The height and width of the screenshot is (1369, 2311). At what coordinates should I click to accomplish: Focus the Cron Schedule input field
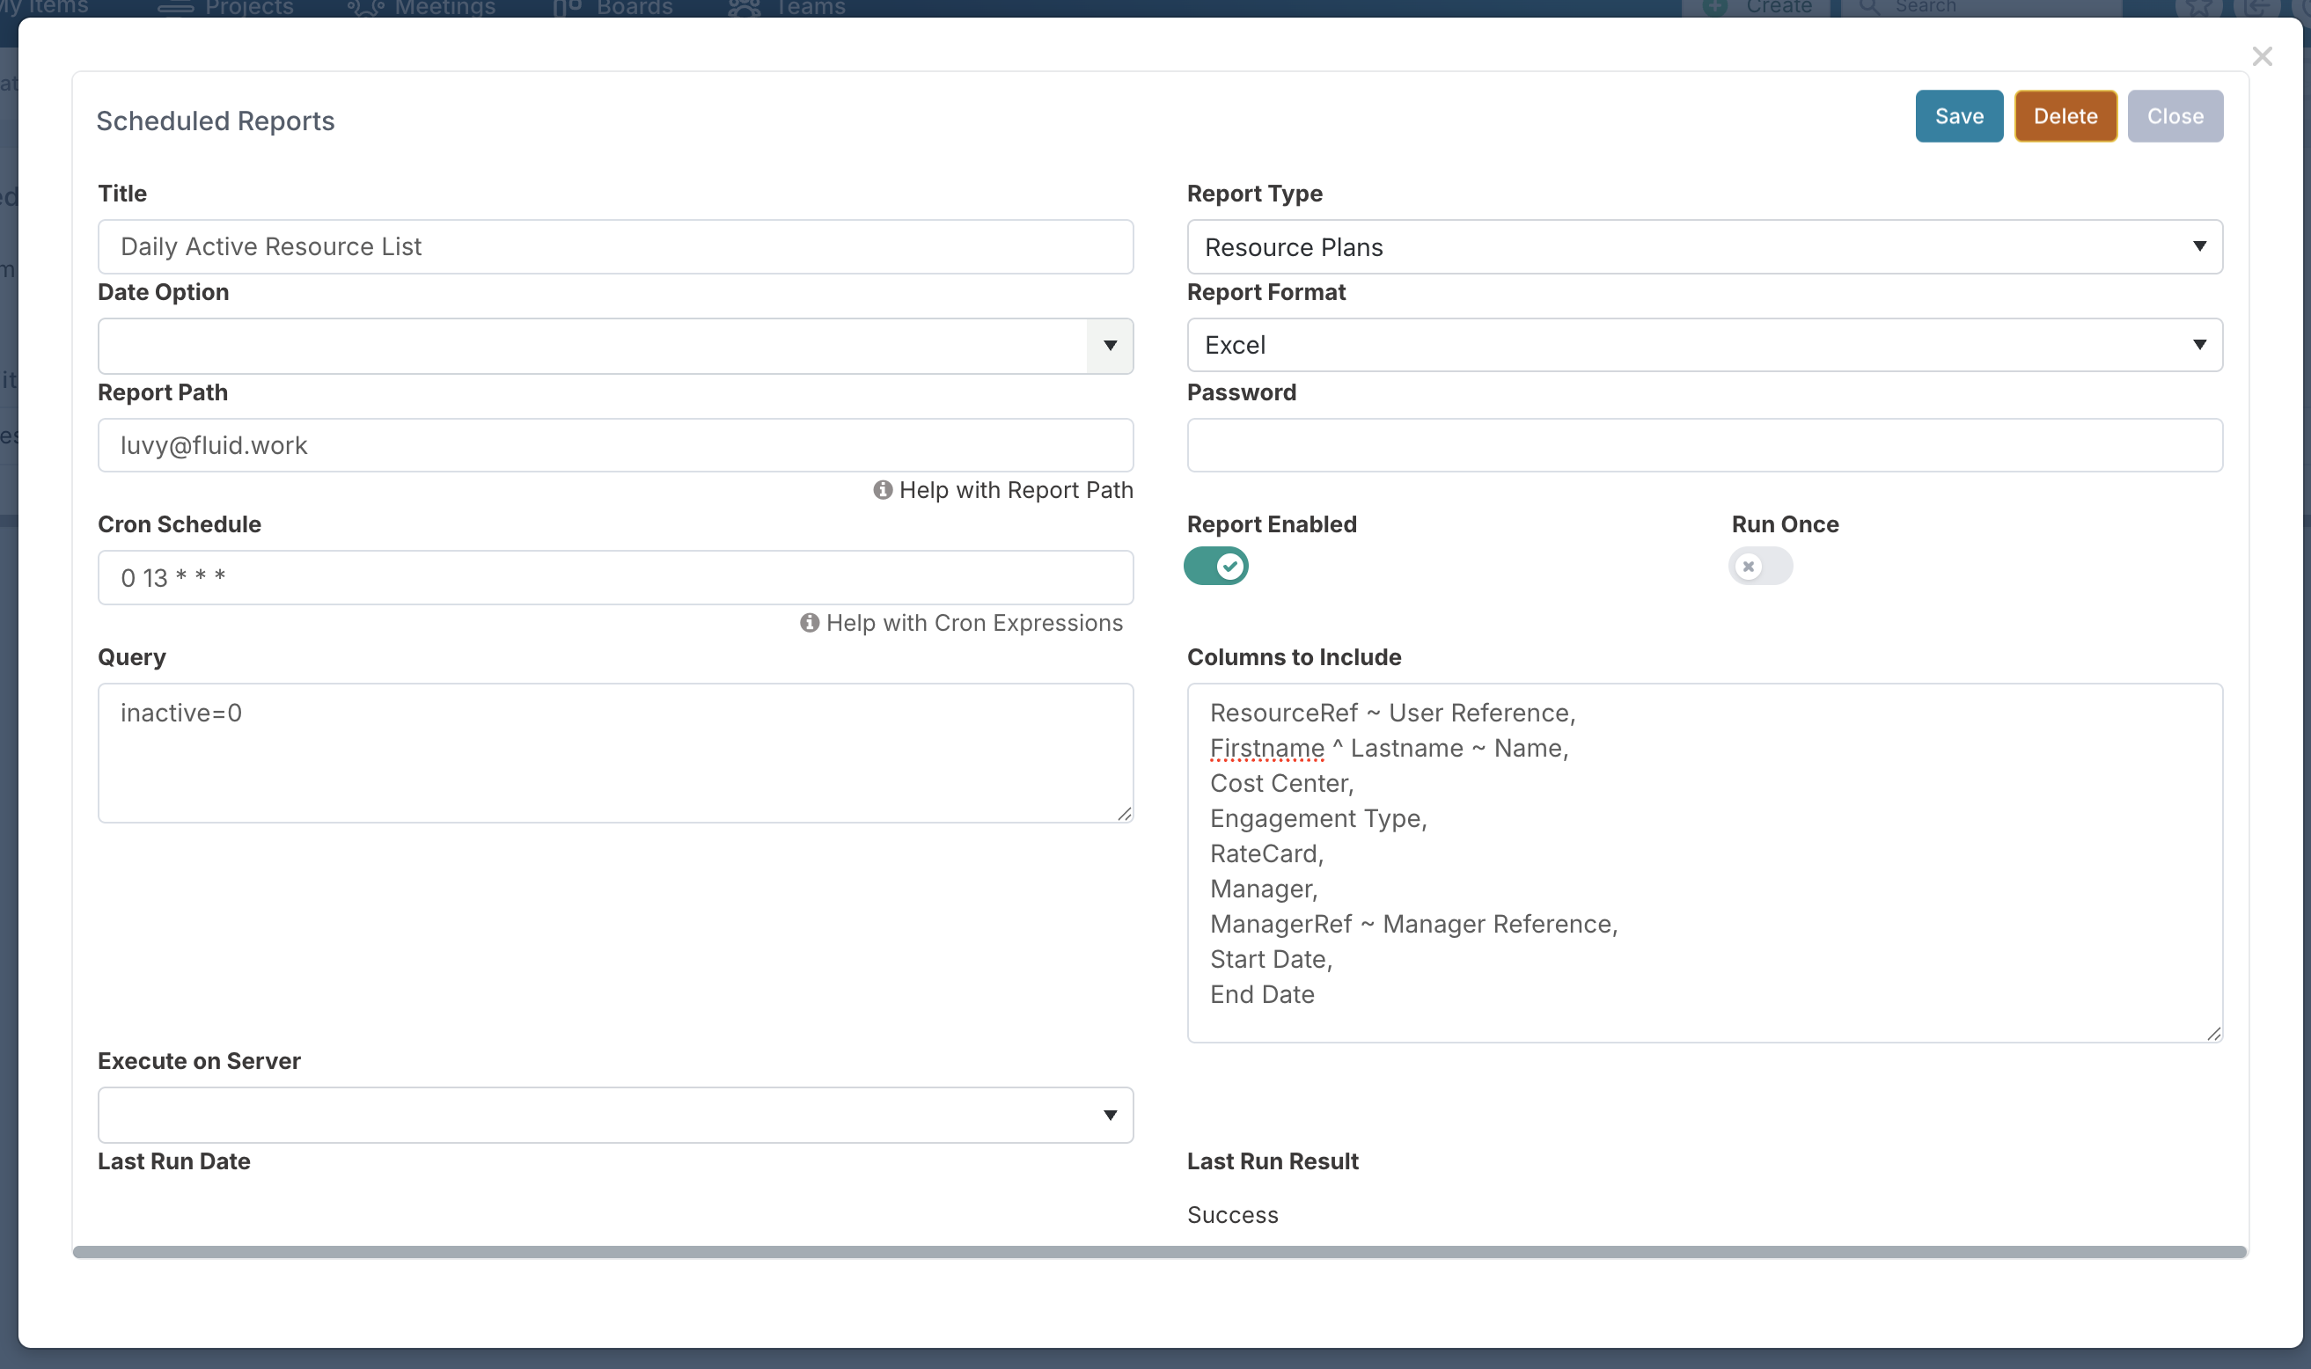point(615,577)
